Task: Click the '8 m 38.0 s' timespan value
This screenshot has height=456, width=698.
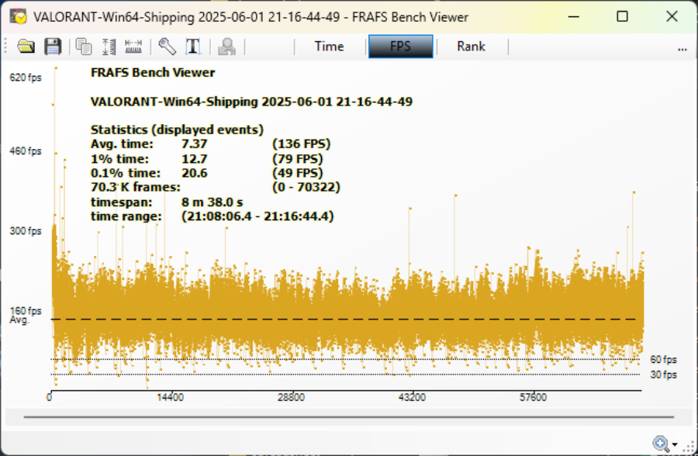Action: 213,202
